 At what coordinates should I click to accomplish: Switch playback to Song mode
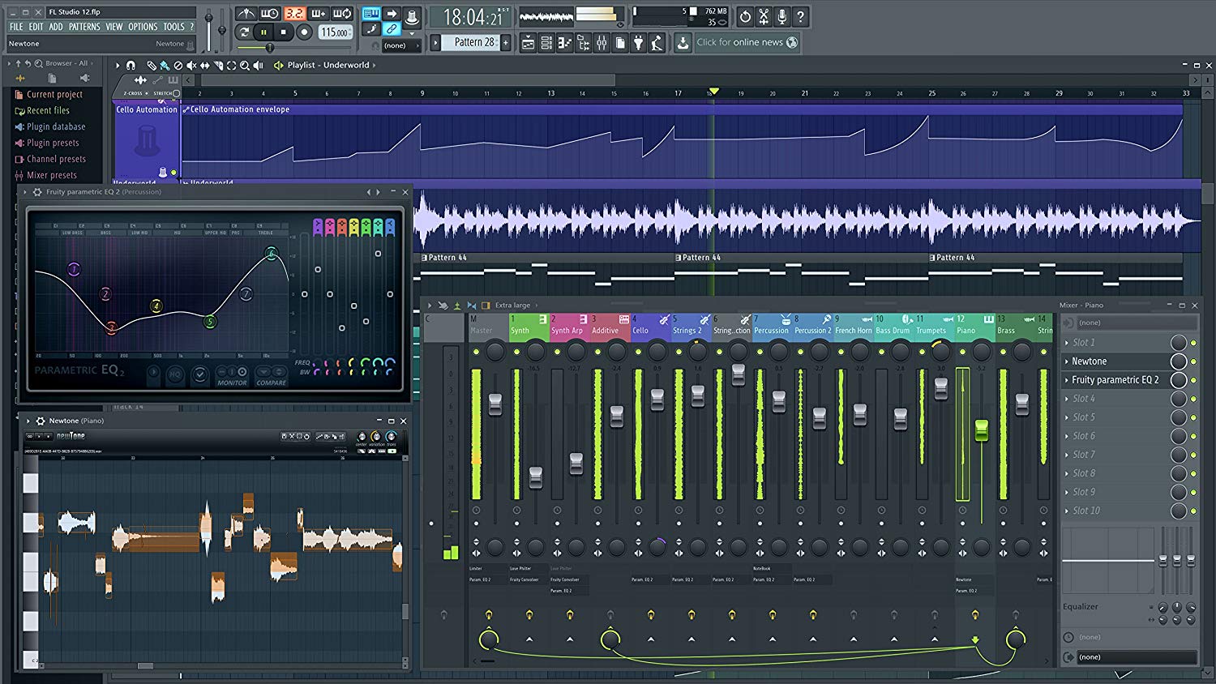(x=245, y=32)
